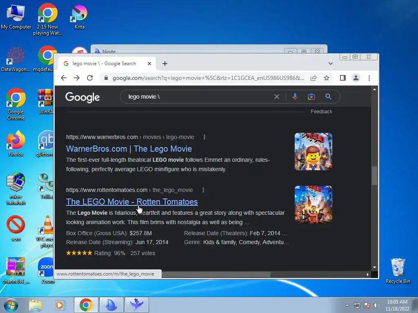Select the DataWagon desktop icon
This screenshot has height=313, width=418.
(16, 59)
